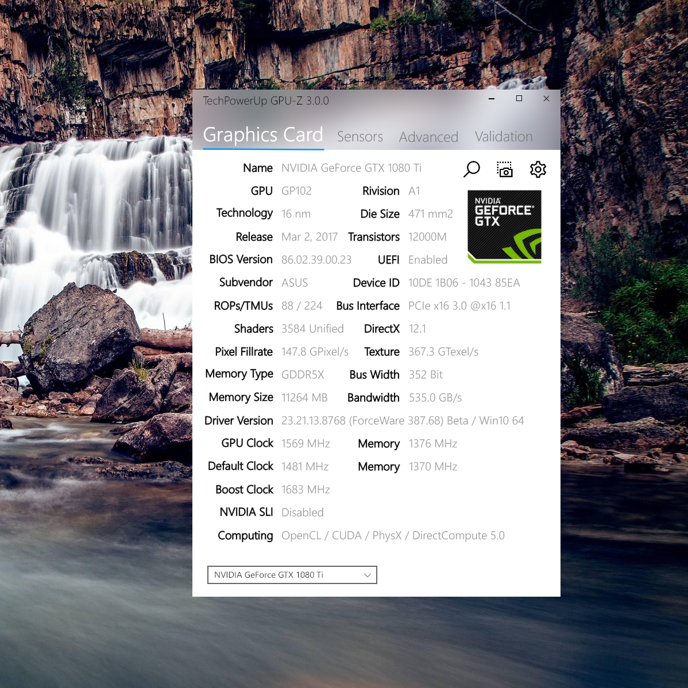Select release date Mar 2, 2017
Image resolution: width=688 pixels, height=688 pixels.
tap(310, 237)
